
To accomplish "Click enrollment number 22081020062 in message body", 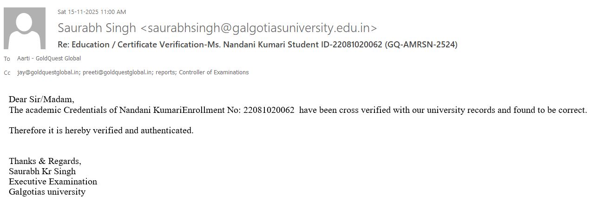I will pyautogui.click(x=269, y=111).
